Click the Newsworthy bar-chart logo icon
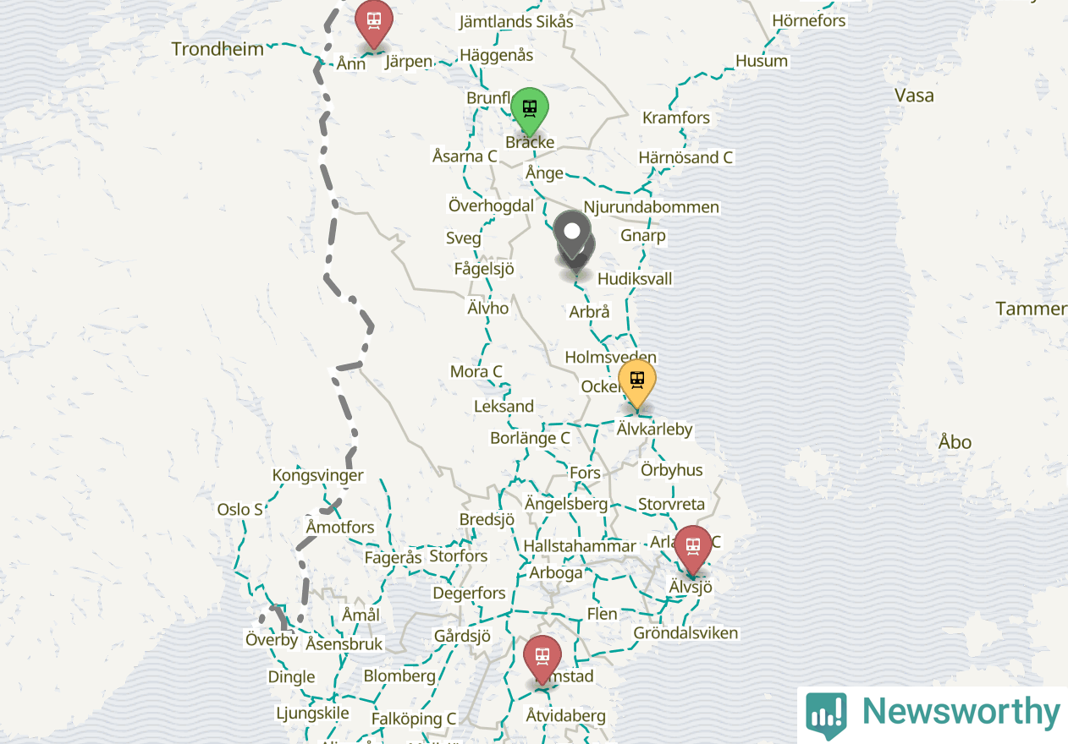This screenshot has height=744, width=1068. (x=826, y=714)
